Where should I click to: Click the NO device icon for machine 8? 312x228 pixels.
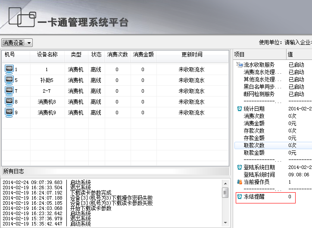pos(9,101)
